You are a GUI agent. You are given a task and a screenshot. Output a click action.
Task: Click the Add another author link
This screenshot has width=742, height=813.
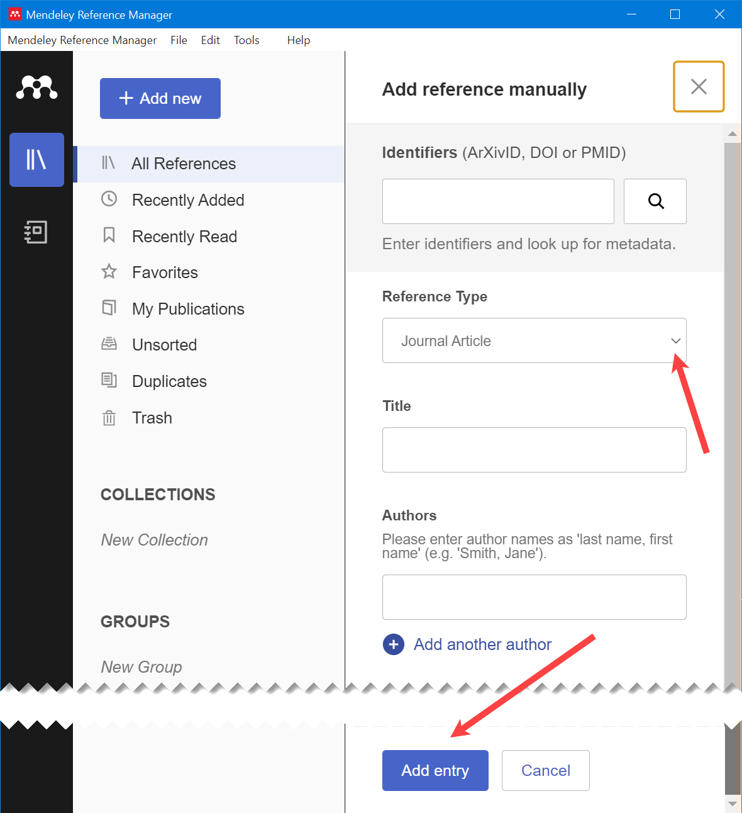[482, 644]
